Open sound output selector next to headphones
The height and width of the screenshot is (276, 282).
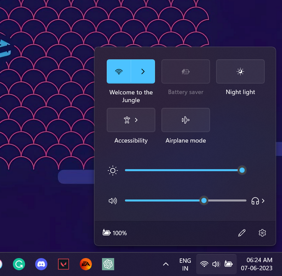point(258,201)
